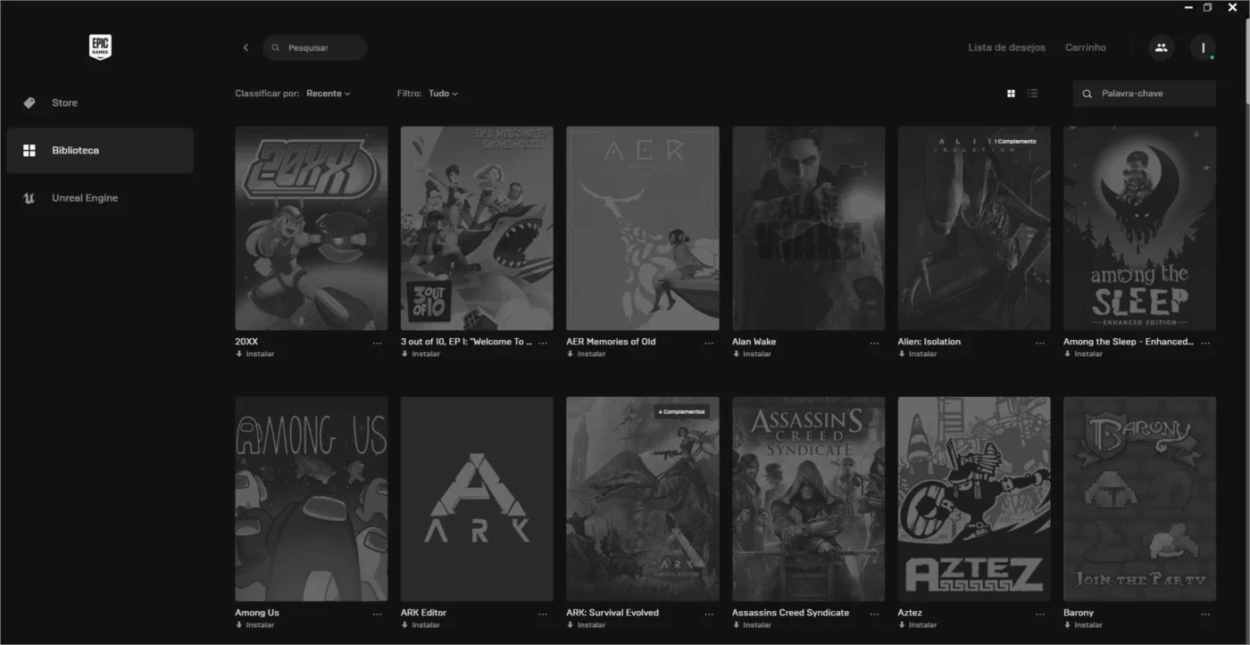Install Alan Wake
The height and width of the screenshot is (645, 1250).
(x=752, y=354)
